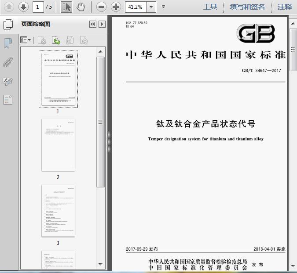Click the page number input field
297x273 pixels.
38,7
